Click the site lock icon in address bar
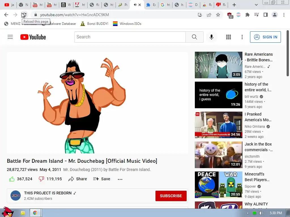 coord(36,15)
